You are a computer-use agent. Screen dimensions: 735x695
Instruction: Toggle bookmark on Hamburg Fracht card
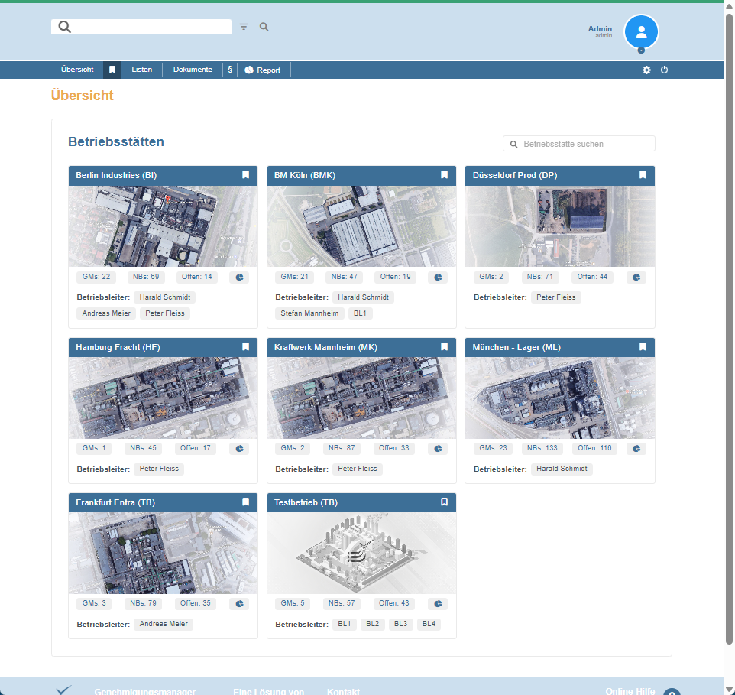245,347
